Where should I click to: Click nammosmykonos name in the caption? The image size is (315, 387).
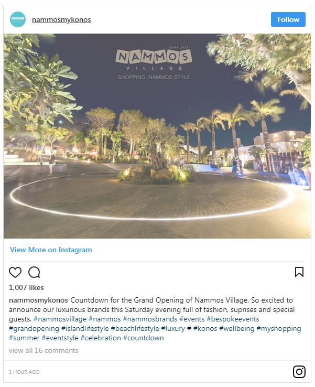38,300
